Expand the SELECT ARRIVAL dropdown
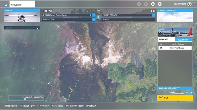The height and width of the screenshot is (110, 197). pos(154,15)
